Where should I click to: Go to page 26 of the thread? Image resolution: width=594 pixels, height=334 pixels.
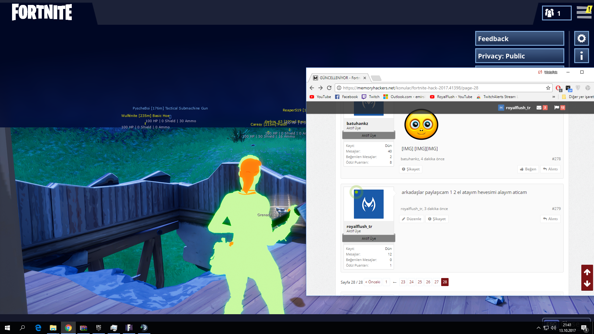coord(428,282)
